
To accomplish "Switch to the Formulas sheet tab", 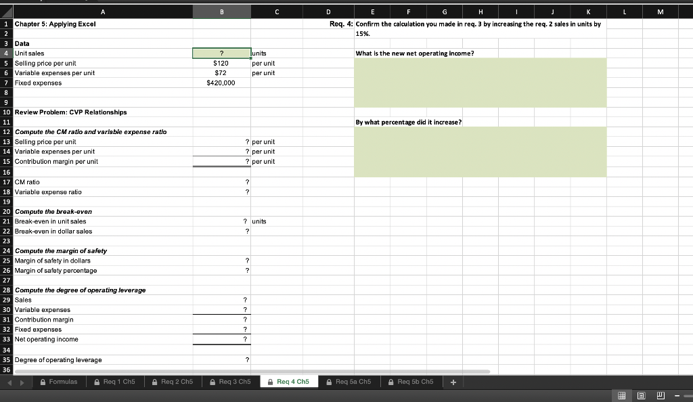I will pos(64,381).
